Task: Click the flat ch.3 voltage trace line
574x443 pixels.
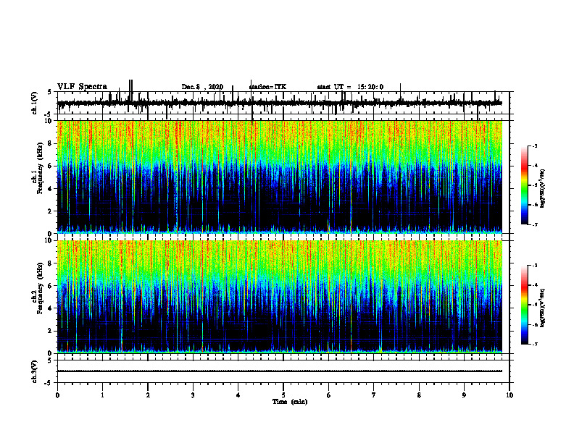Action: pos(280,371)
